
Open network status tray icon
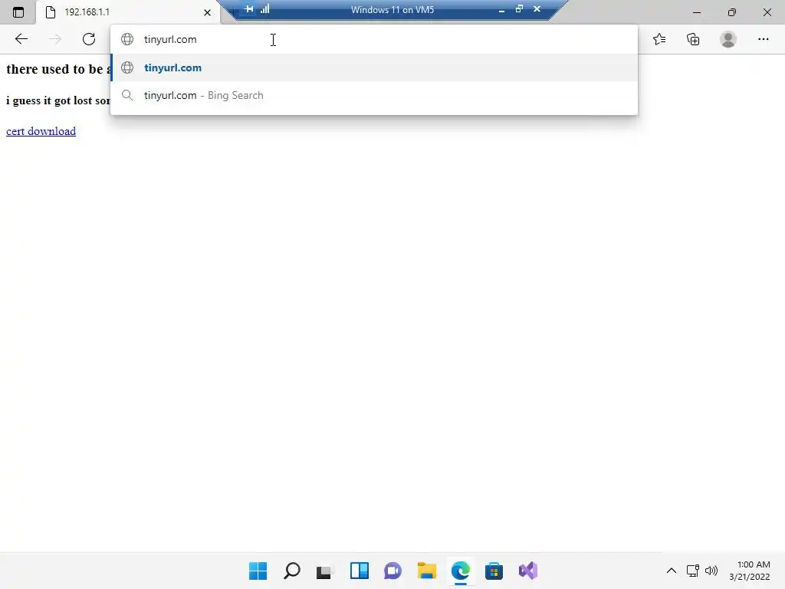(693, 571)
